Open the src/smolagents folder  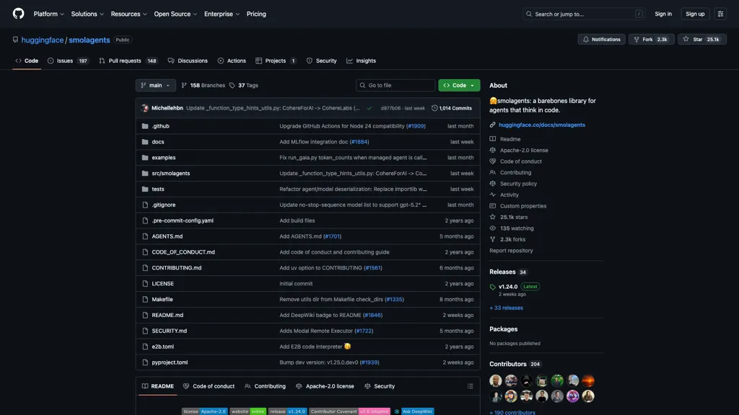click(170, 173)
